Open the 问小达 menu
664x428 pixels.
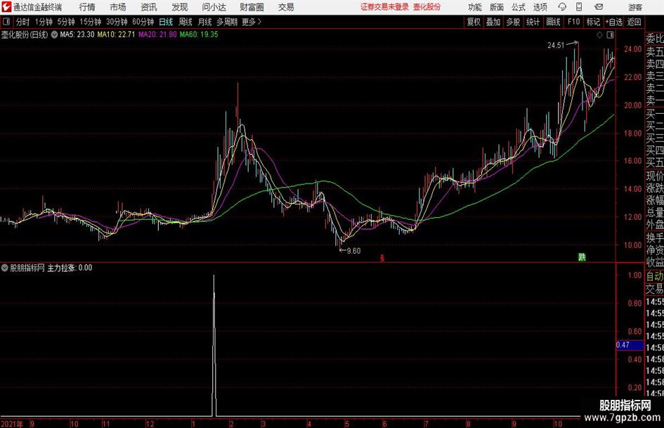pos(214,7)
